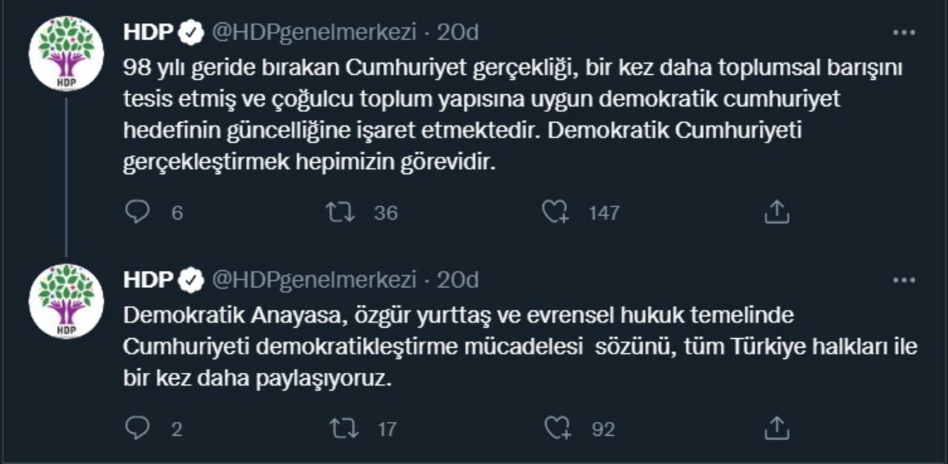Screen dimensions: 948x464
Task: Open more options for the second tweet
Action: [x=904, y=280]
